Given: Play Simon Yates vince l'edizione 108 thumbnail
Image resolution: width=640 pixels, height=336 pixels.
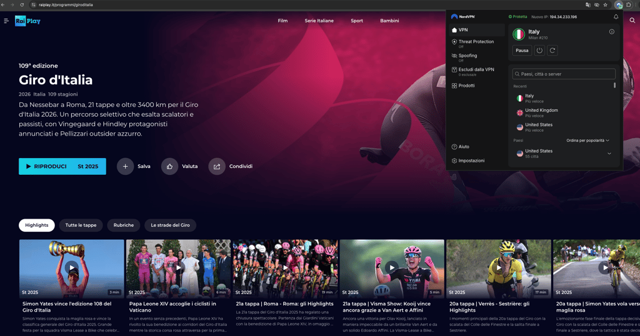Looking at the screenshot, I should click(71, 268).
